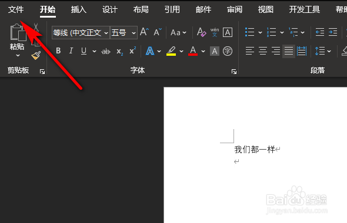Expand text effects dropdown arrow
The width and height of the screenshot is (347, 223).
pos(159,52)
